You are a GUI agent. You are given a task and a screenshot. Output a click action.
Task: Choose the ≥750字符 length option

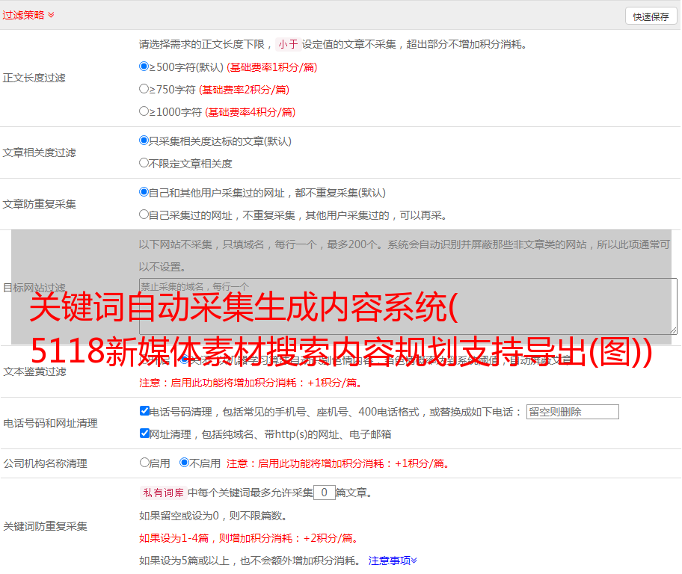[x=144, y=89]
